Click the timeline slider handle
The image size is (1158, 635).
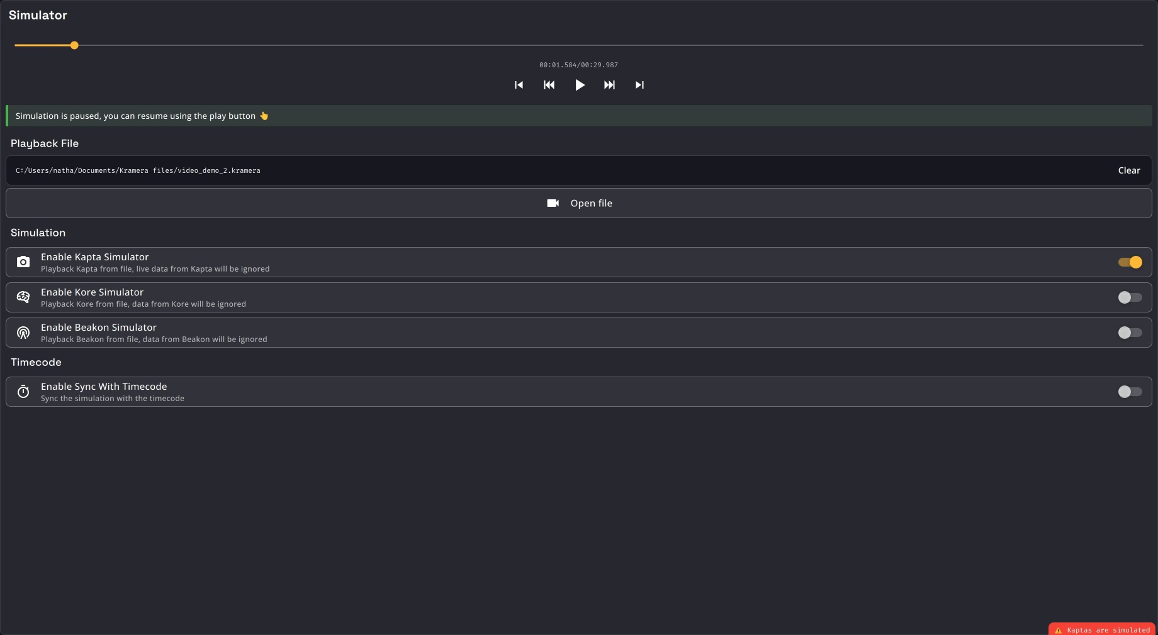74,45
